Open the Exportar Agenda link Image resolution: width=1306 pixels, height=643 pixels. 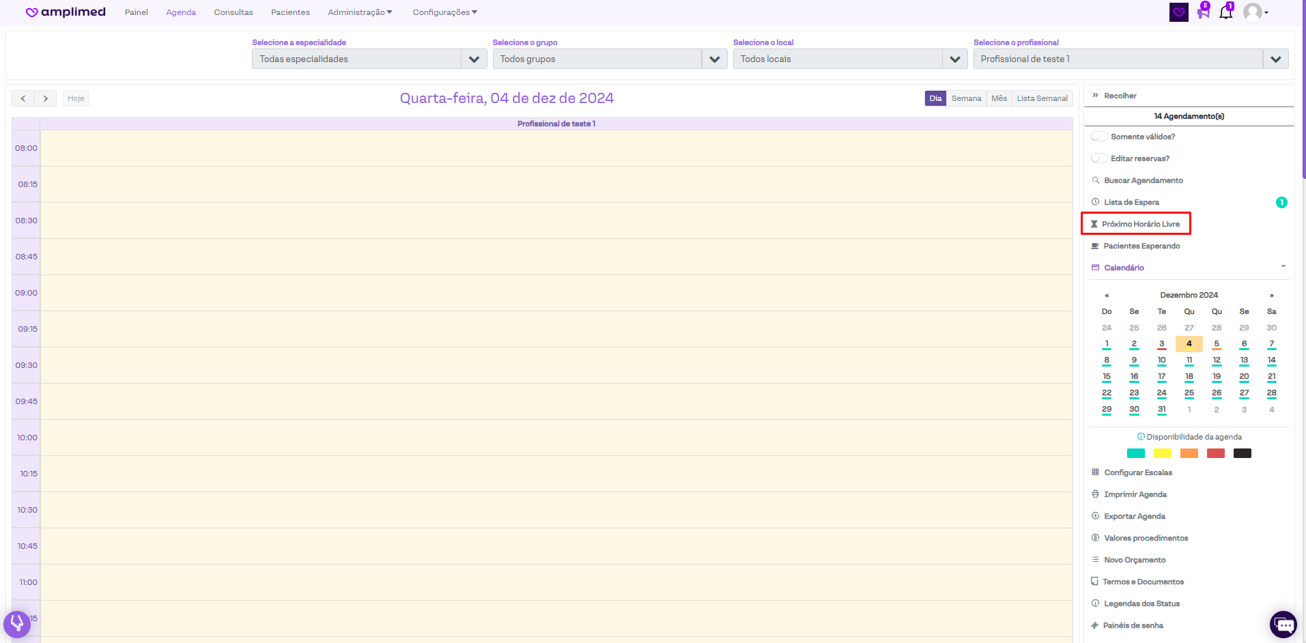pos(1134,516)
